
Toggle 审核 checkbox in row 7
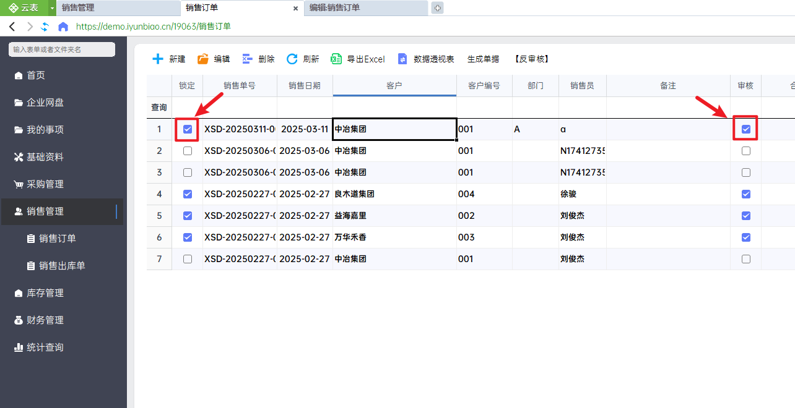click(x=746, y=259)
